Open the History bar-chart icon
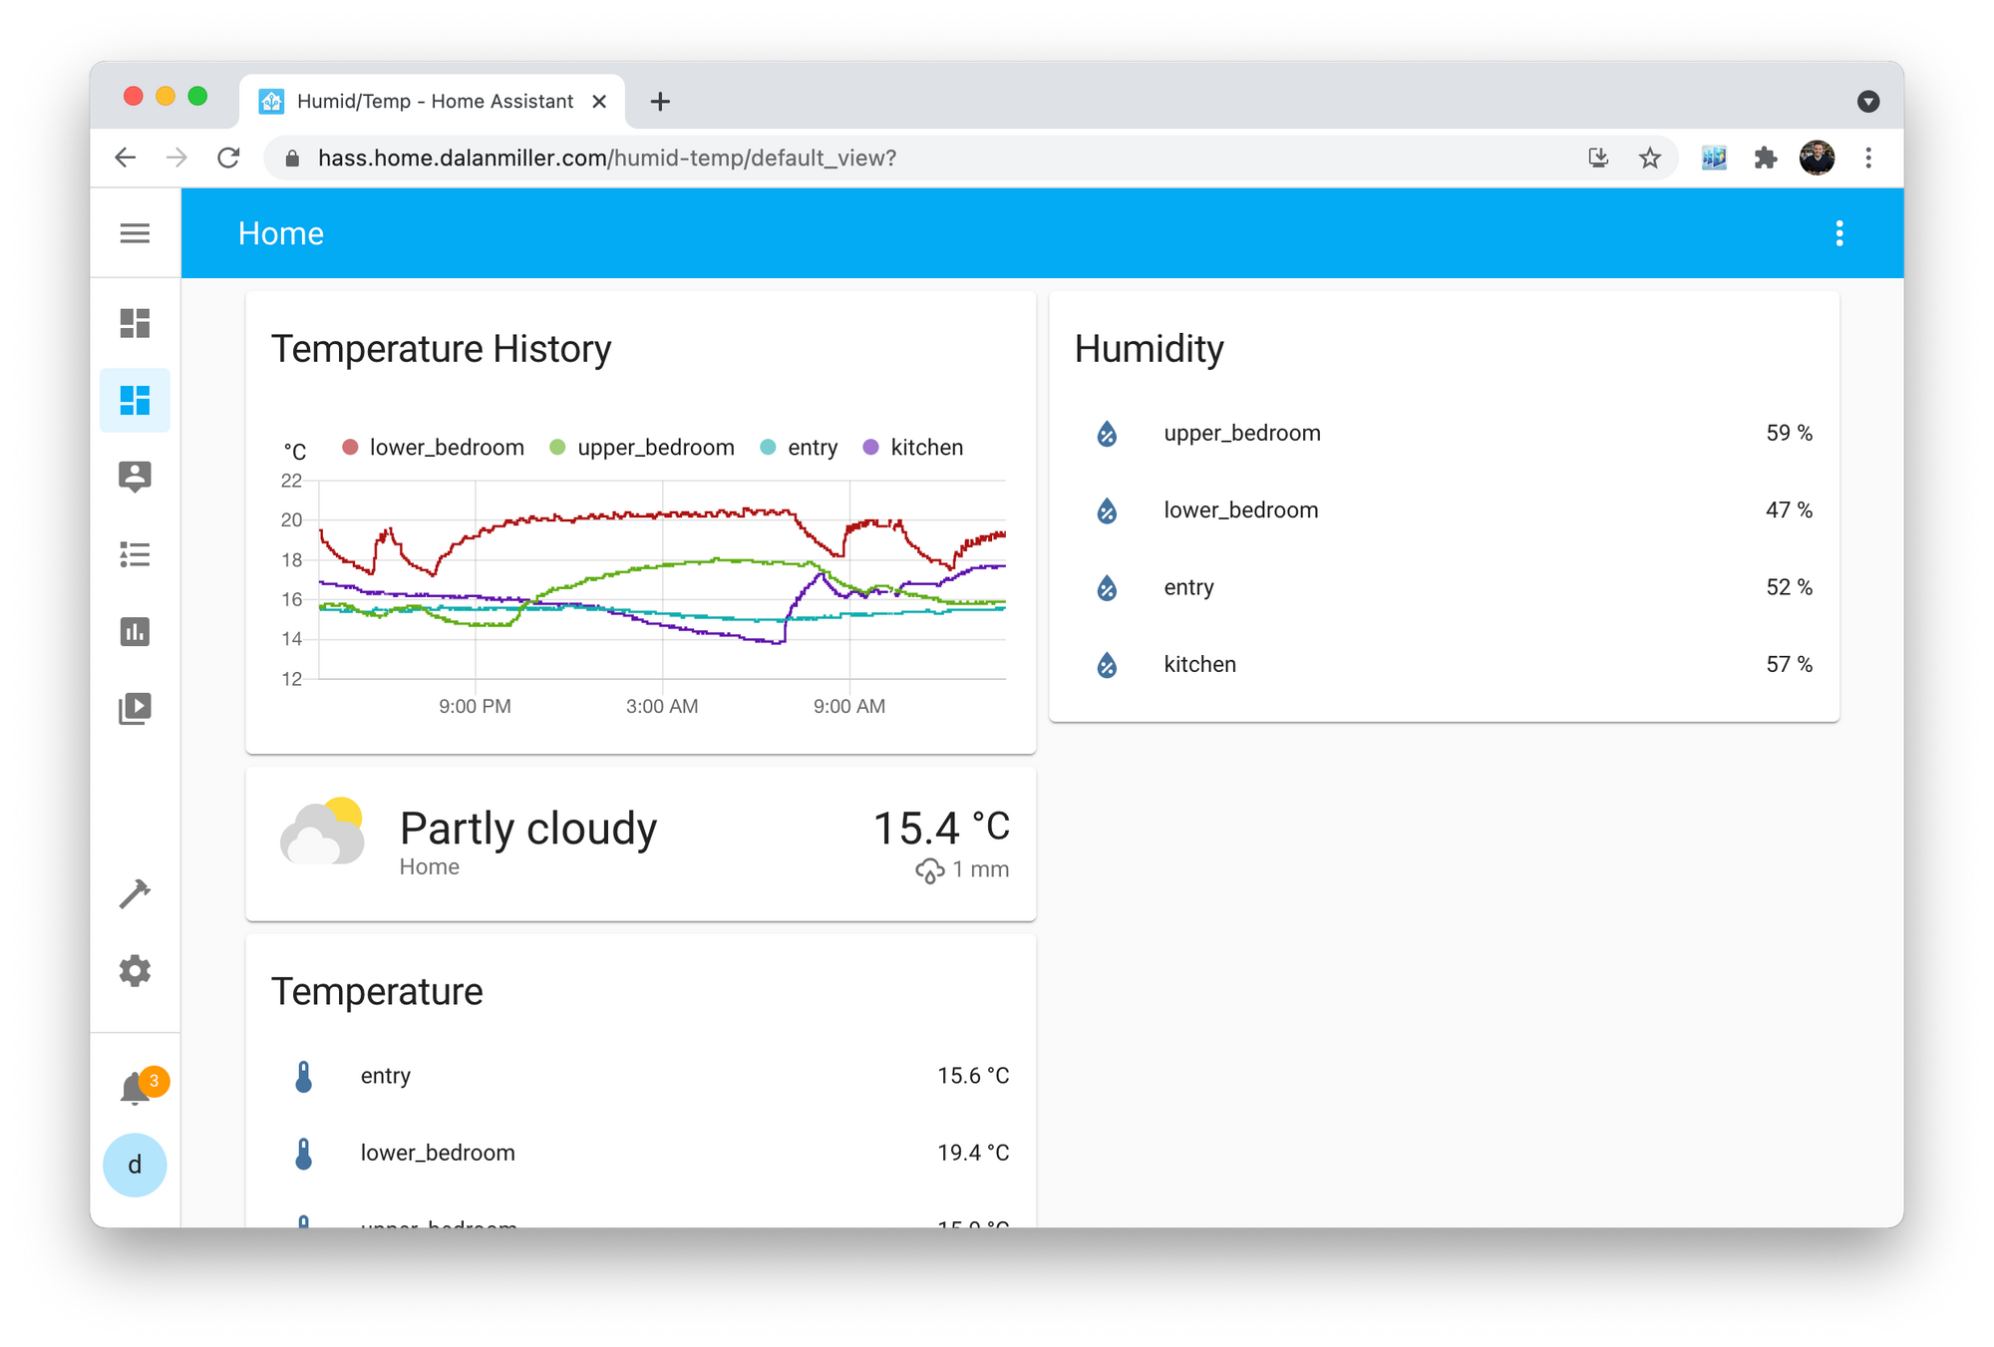Viewport: 1994px width, 1347px height. [135, 632]
